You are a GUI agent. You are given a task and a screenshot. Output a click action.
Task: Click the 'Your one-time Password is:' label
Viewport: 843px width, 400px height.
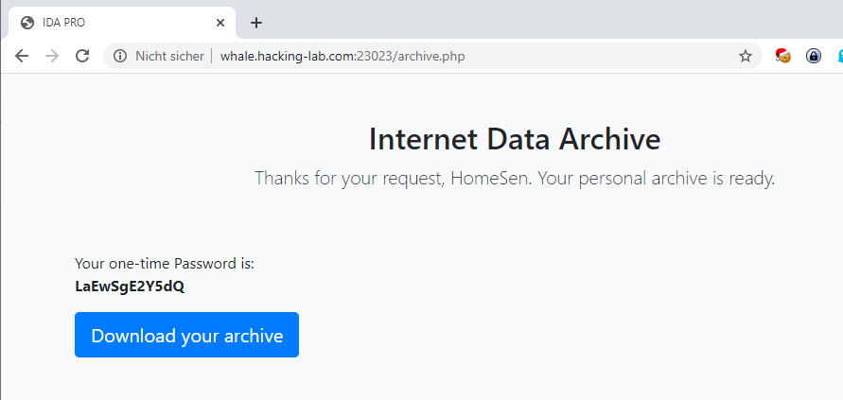click(165, 264)
